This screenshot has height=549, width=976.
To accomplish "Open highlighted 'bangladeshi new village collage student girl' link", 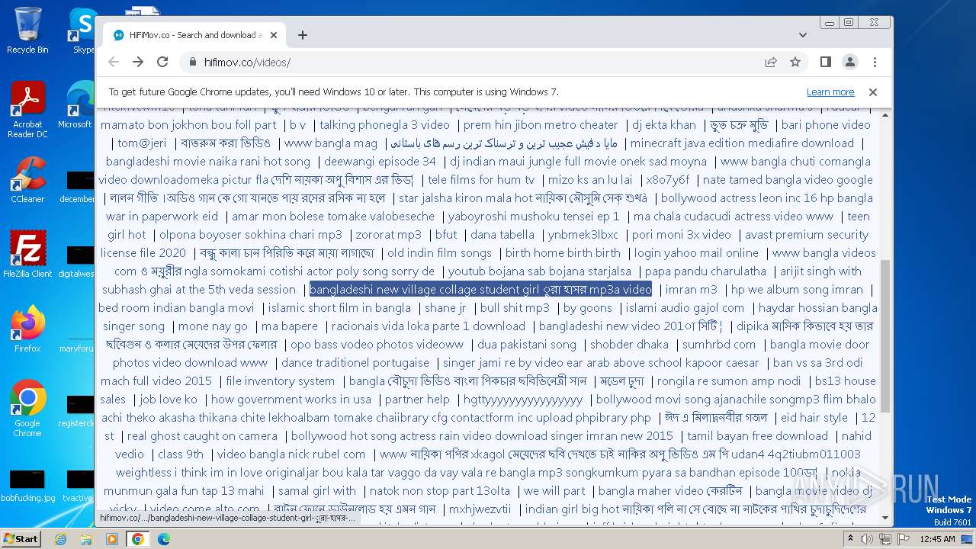I will pos(480,290).
